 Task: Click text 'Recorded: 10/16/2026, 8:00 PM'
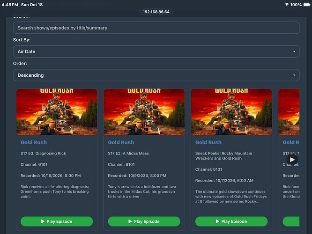pos(51,175)
